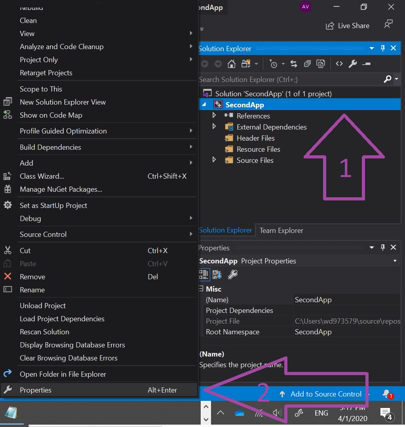This screenshot has width=405, height=427.
Task: Open the Feedback icon next to Live Share
Action: (x=388, y=25)
